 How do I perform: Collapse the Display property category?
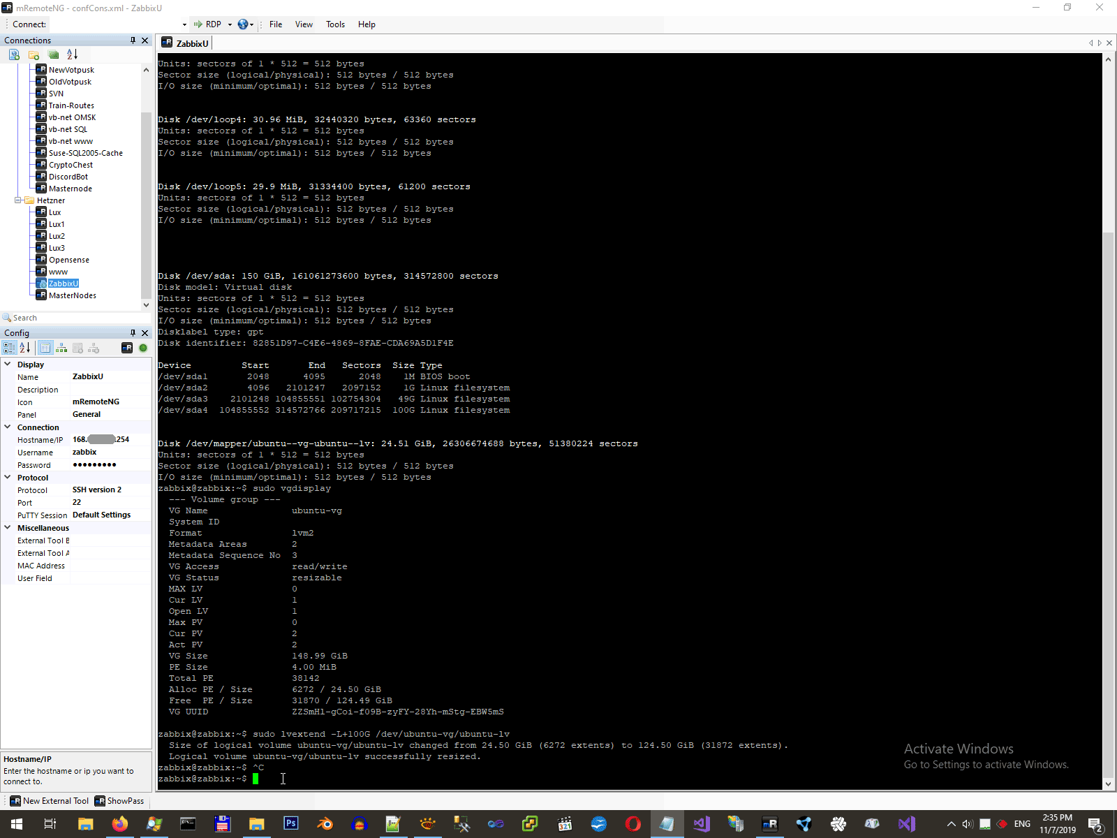click(x=8, y=365)
